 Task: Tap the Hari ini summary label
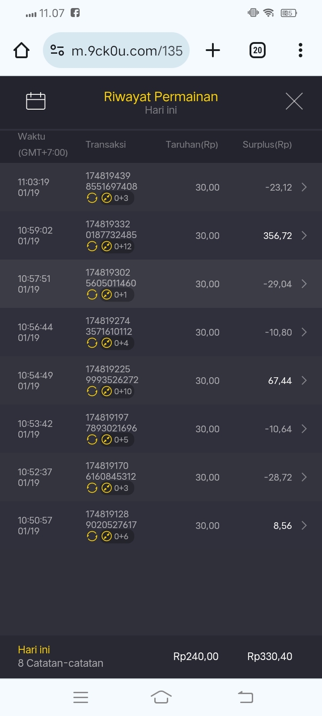34,650
